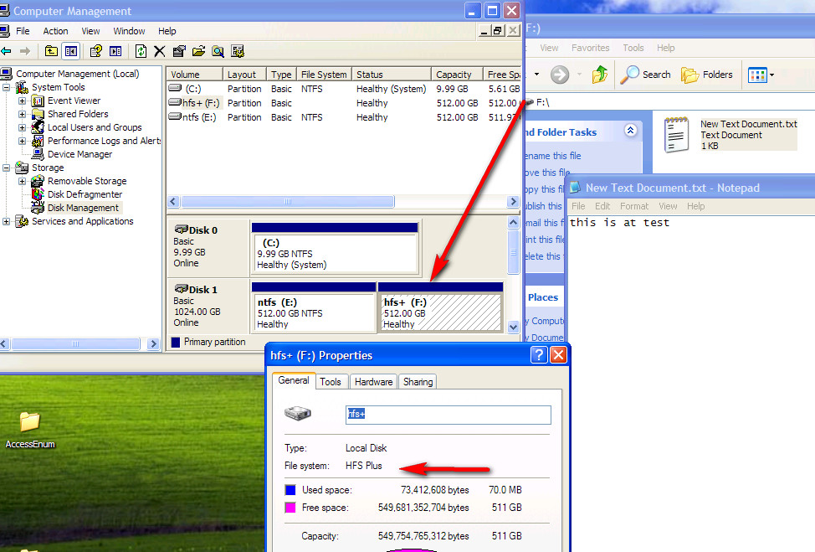815x552 pixels.
Task: Select the (C:) volume row
Action: [x=344, y=89]
